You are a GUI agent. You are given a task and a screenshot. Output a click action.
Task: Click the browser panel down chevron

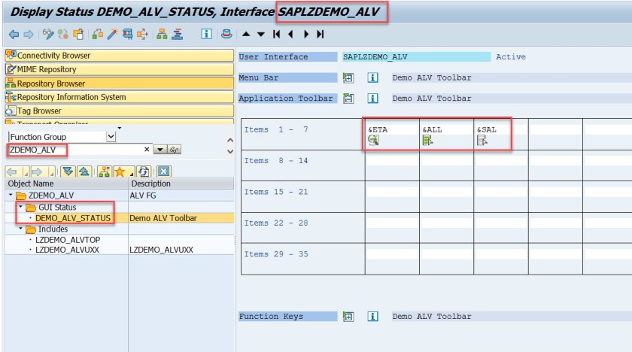tap(230, 151)
